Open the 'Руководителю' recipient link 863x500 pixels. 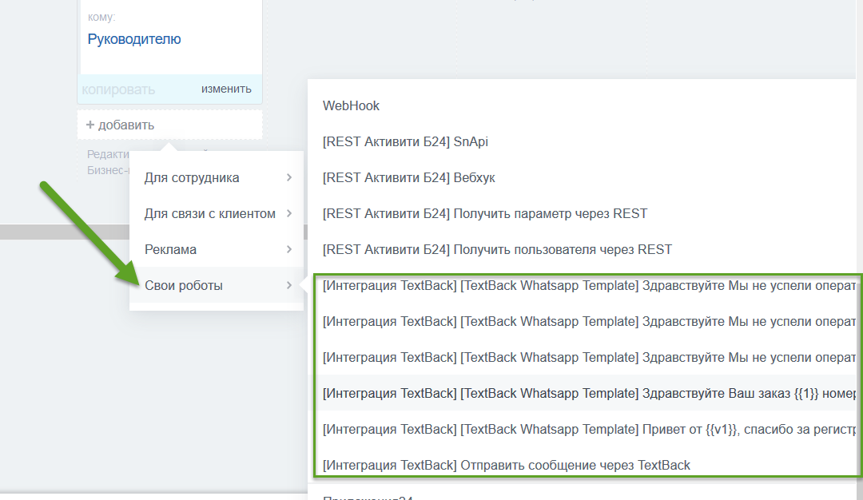pos(134,39)
